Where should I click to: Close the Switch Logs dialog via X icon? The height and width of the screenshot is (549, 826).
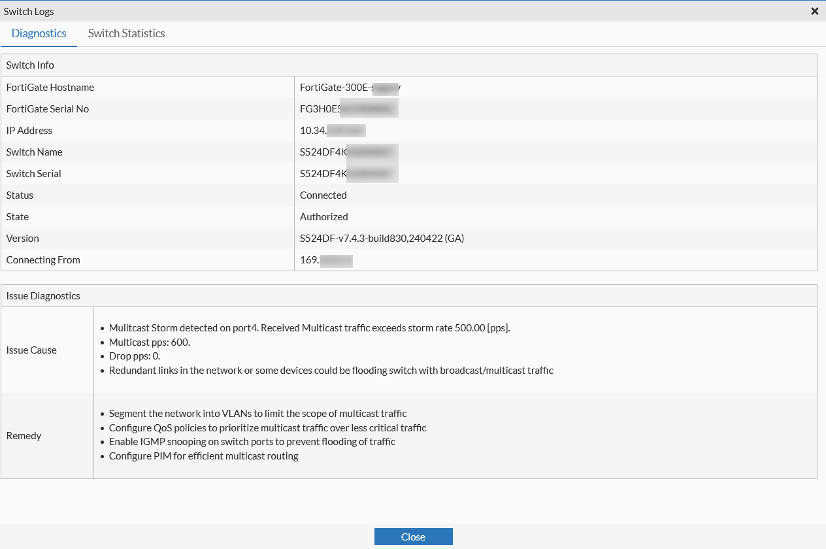(x=814, y=11)
